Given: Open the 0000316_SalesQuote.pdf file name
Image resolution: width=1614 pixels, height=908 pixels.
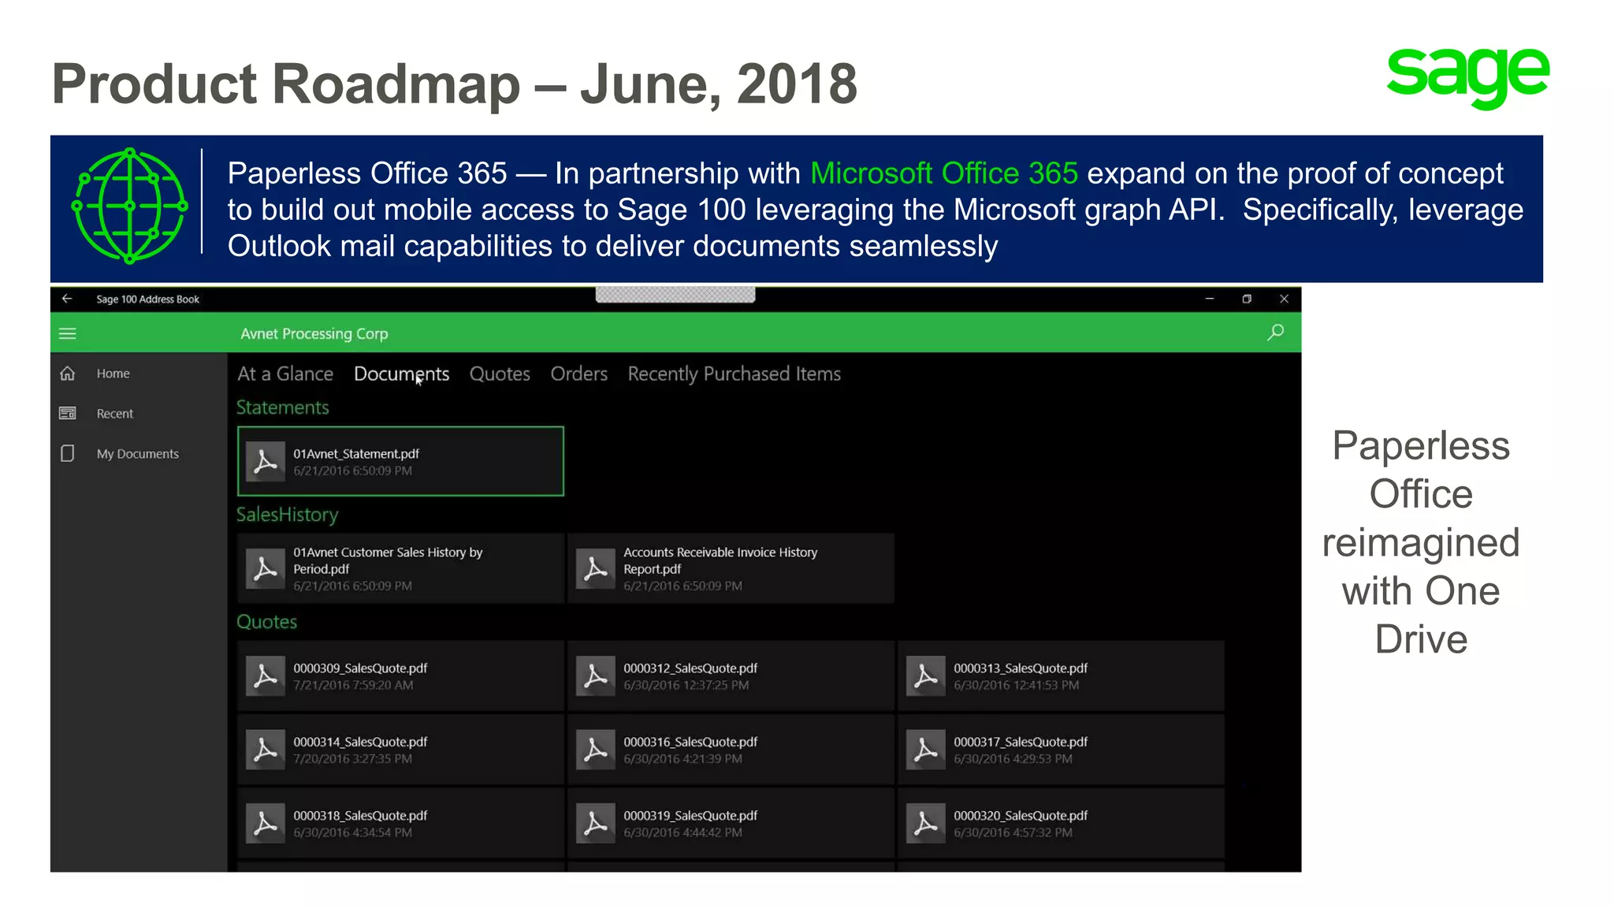Looking at the screenshot, I should click(690, 742).
